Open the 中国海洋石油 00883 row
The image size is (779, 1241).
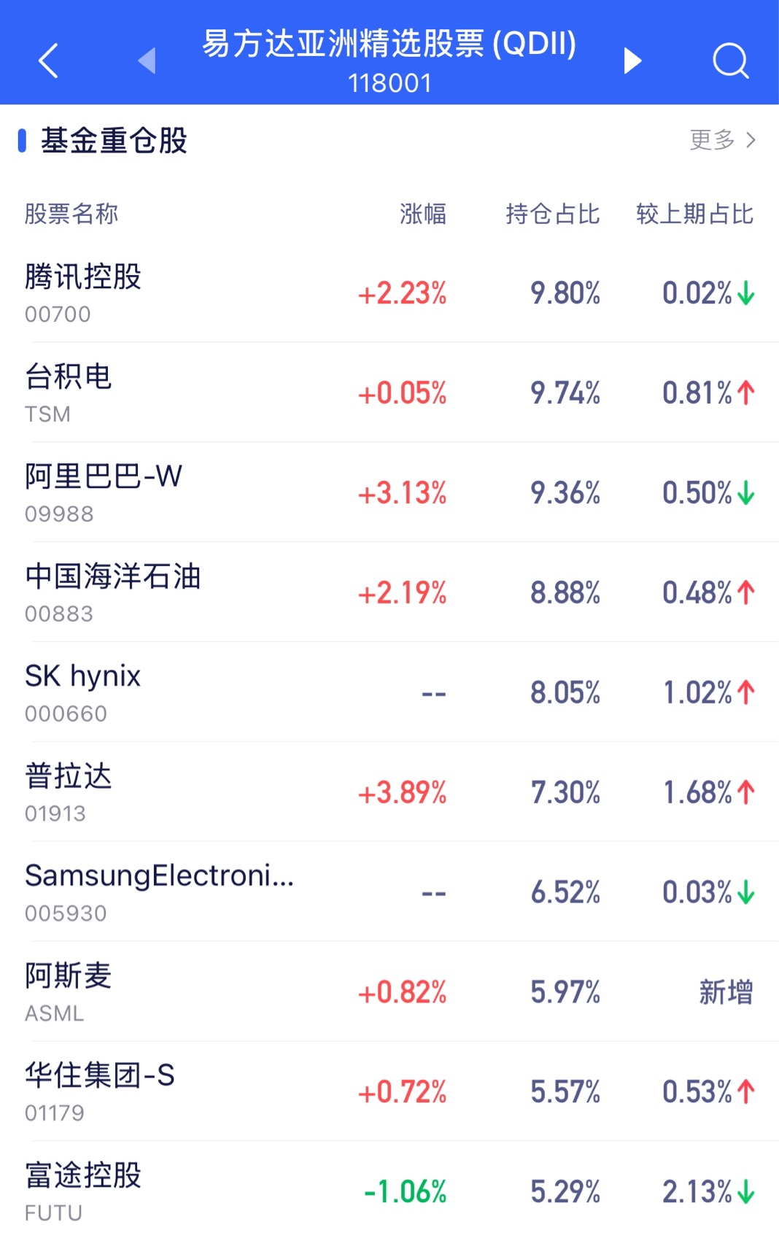pyautogui.click(x=389, y=592)
